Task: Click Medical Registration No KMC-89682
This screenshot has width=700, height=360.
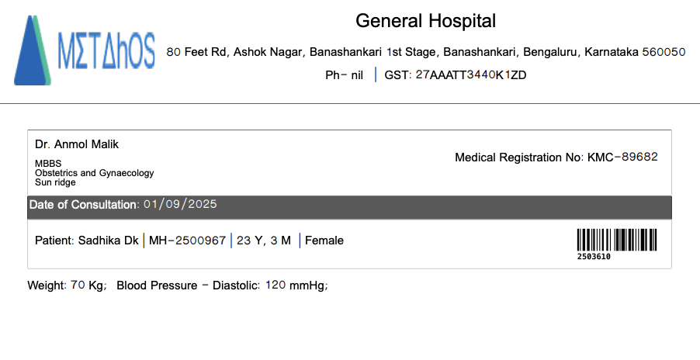Action: pyautogui.click(x=556, y=157)
